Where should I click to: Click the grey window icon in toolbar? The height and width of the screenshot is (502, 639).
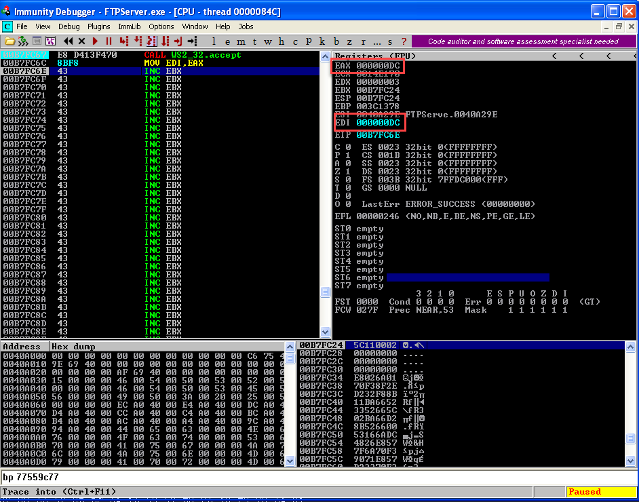click(x=37, y=41)
